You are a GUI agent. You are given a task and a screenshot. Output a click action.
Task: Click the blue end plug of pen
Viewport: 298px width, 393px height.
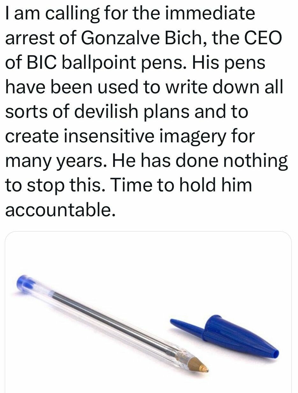(x=25, y=283)
